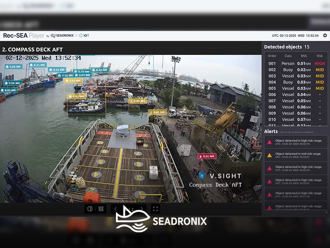Select the red 0.01 NM person tag
Image resolution: width=330 pixels, height=248 pixels.
click(x=207, y=156)
